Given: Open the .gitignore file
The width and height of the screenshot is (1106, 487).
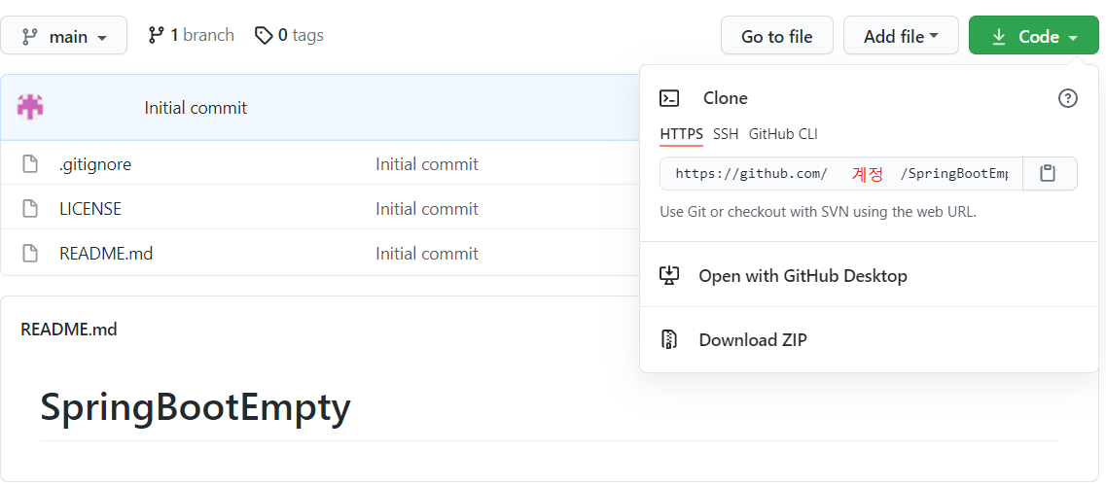Looking at the screenshot, I should 95,164.
